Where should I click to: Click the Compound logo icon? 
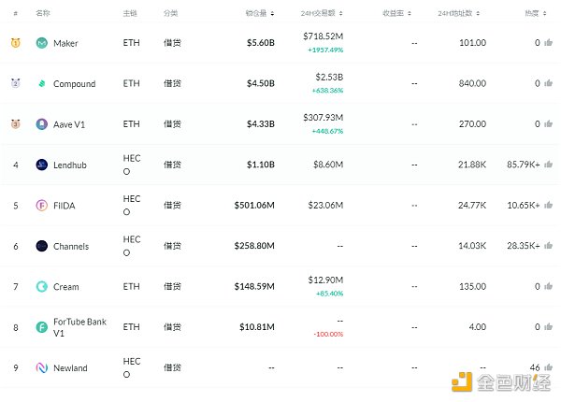42,84
